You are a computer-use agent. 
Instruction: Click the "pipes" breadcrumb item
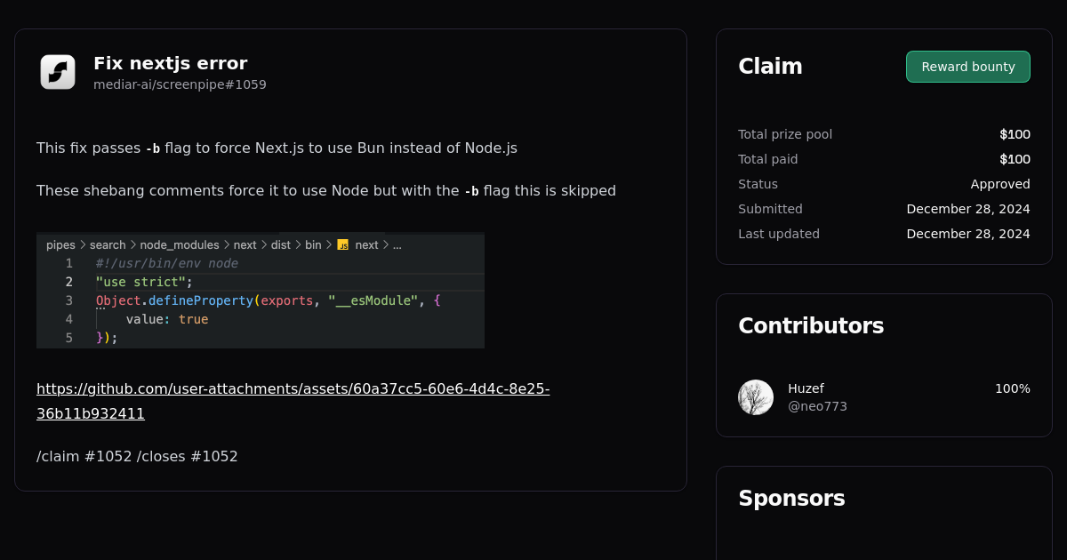[61, 244]
